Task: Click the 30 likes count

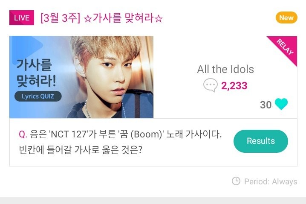Action: (266, 105)
